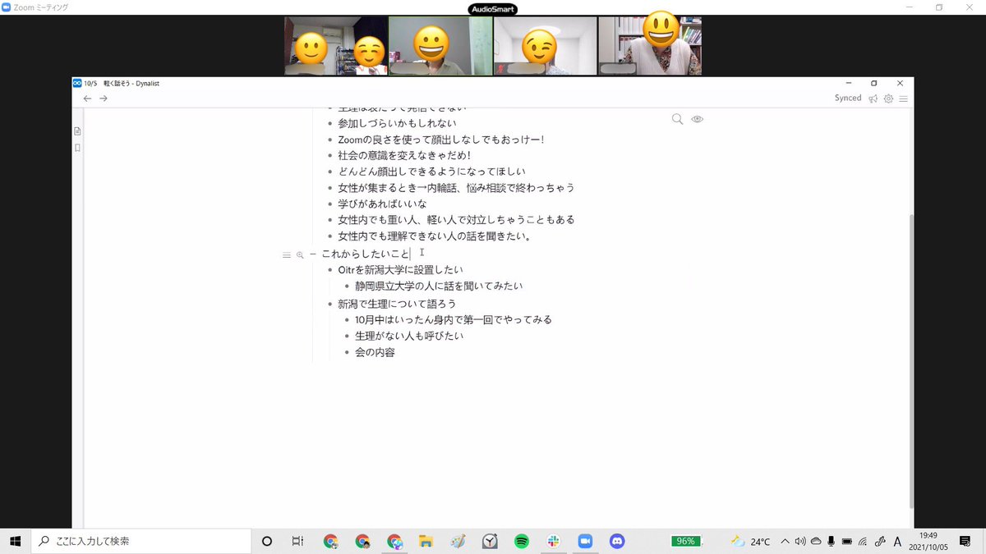986x554 pixels.
Task: Select the line Zoomの良さを使って顔出しなしでもおっけー!
Action: (x=441, y=140)
